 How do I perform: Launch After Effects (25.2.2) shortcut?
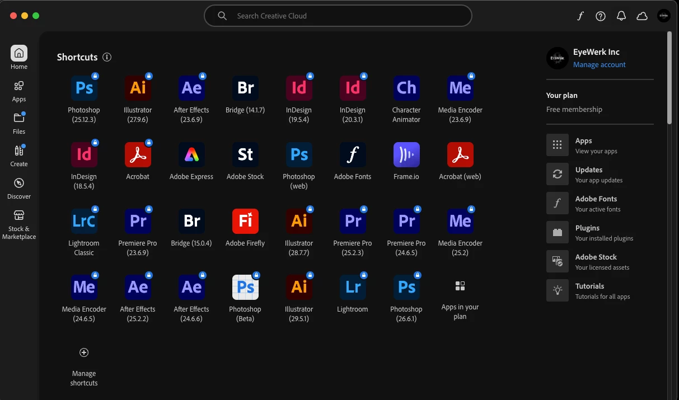[138, 287]
